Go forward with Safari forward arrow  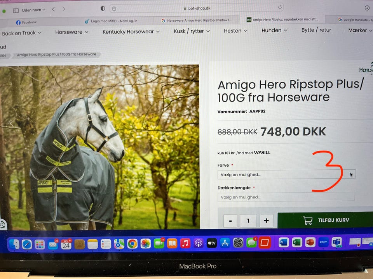[64, 9]
